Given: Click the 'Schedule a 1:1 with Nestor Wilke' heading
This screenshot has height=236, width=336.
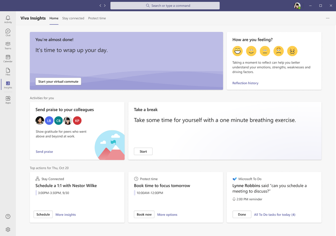Looking at the screenshot, I should 66,186.
